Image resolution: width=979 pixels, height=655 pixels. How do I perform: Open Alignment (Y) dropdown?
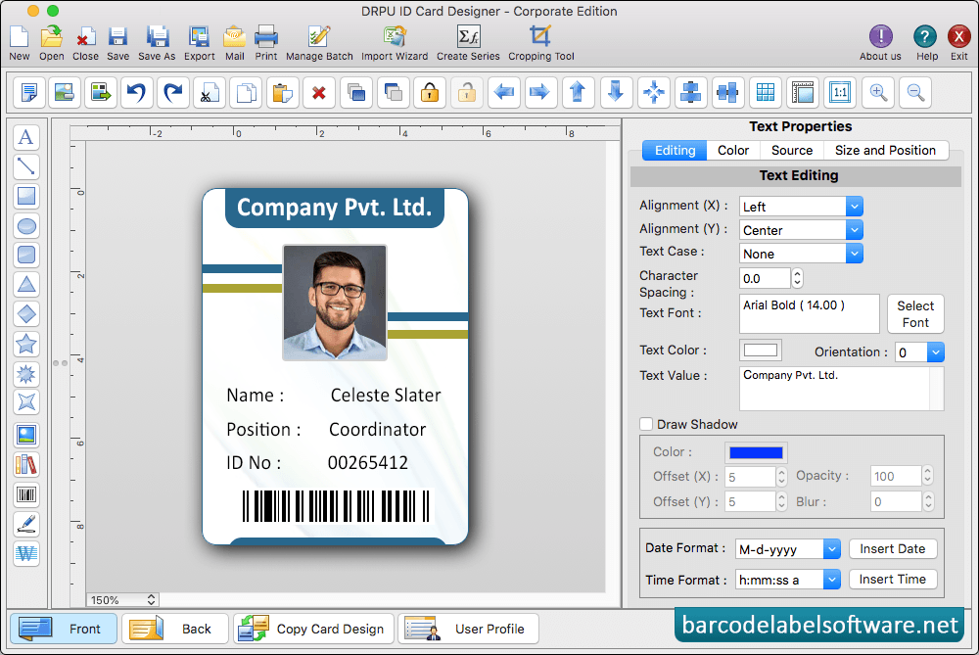pyautogui.click(x=801, y=230)
